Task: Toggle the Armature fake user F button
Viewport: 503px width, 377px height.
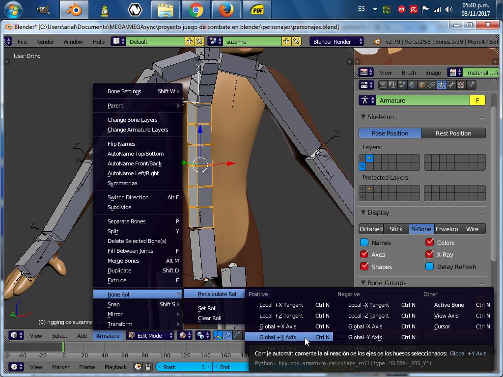Action: coord(477,100)
